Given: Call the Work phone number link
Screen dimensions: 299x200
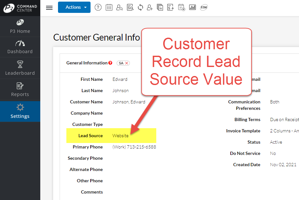Looking at the screenshot, I should (x=134, y=147).
